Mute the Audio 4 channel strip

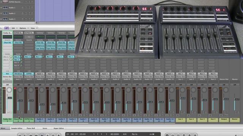[x=73, y=113]
